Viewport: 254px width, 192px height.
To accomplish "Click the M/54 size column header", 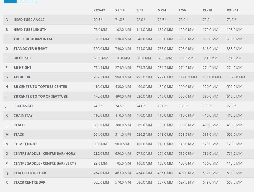I will coord(162,10).
